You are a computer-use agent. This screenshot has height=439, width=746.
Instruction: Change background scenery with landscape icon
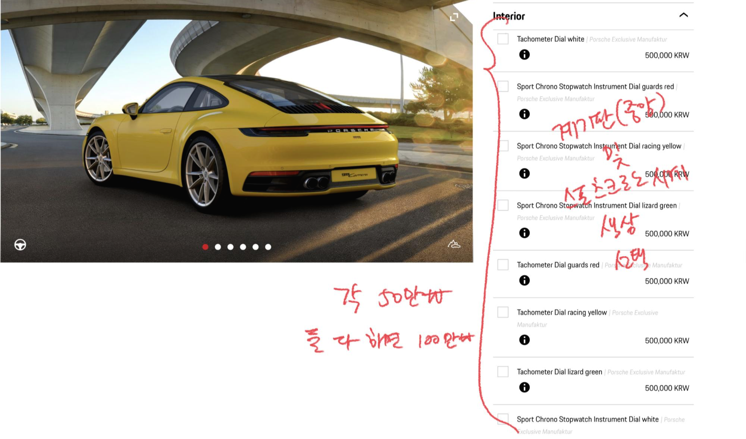click(454, 244)
